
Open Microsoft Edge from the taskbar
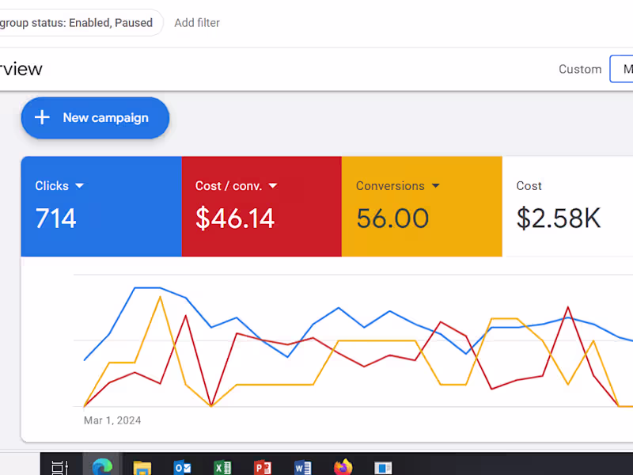coord(102,467)
